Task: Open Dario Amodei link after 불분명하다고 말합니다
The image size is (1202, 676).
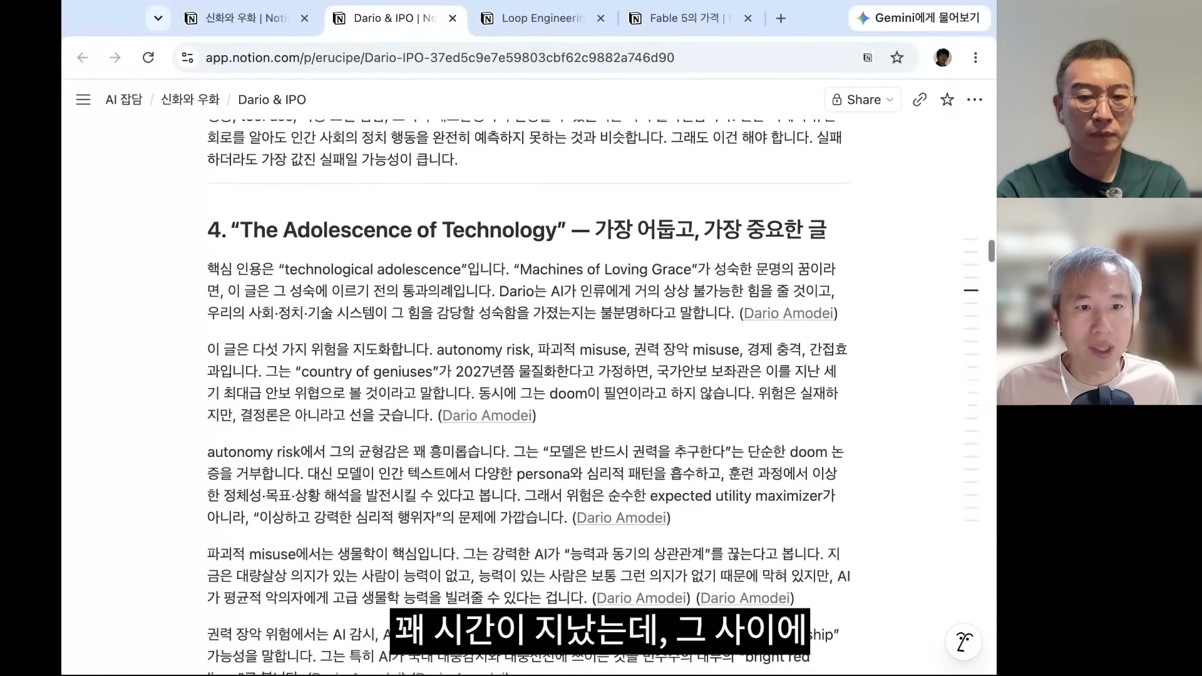Action: [788, 313]
